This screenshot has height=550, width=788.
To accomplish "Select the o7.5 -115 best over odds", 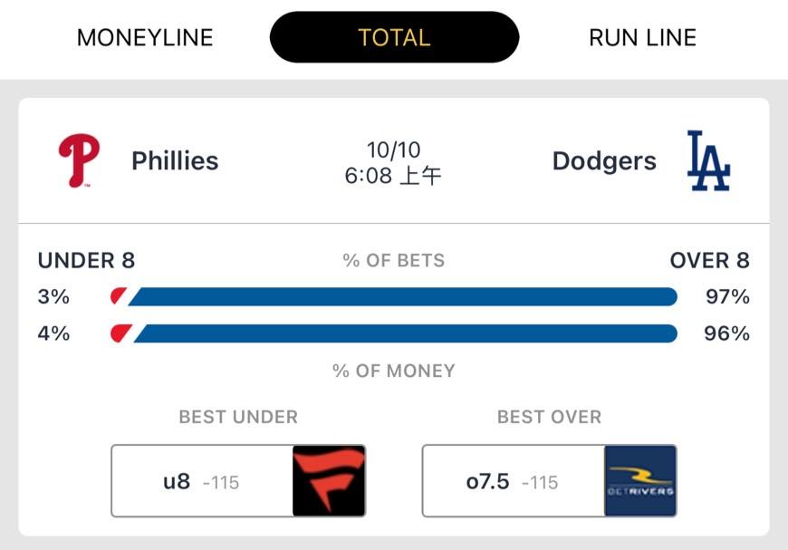I will click(513, 481).
